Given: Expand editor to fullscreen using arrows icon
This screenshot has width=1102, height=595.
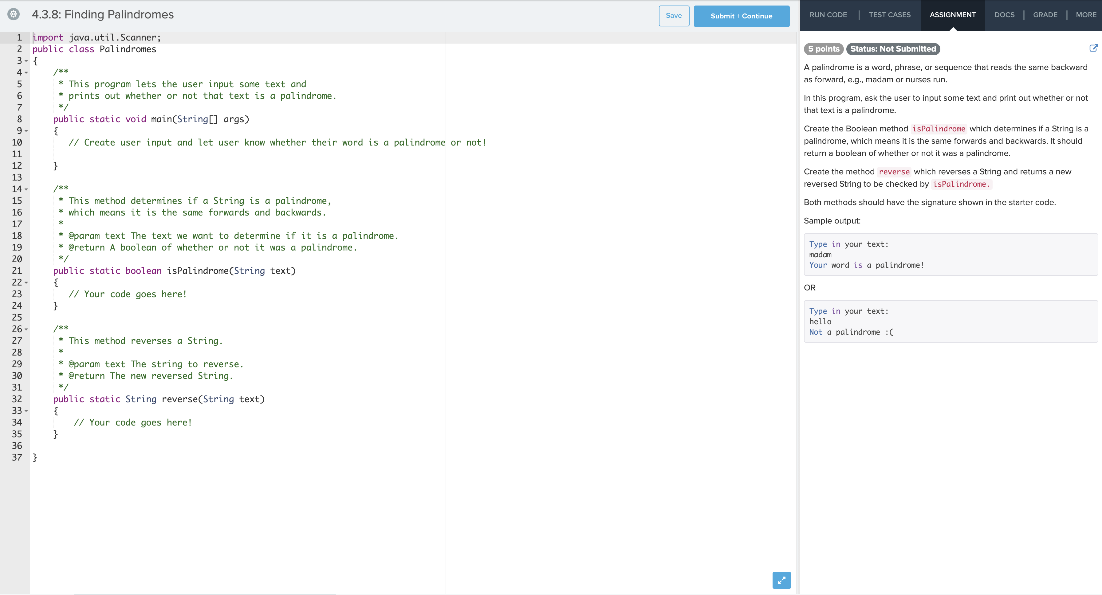Looking at the screenshot, I should coord(781,580).
